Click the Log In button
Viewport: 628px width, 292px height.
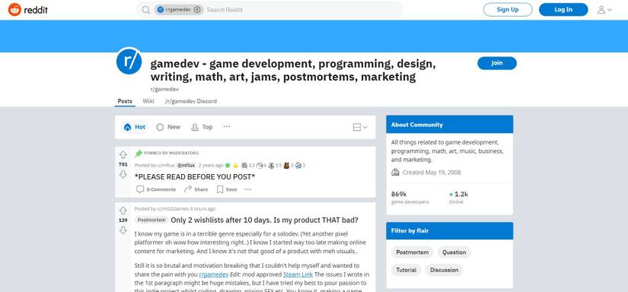click(x=563, y=10)
